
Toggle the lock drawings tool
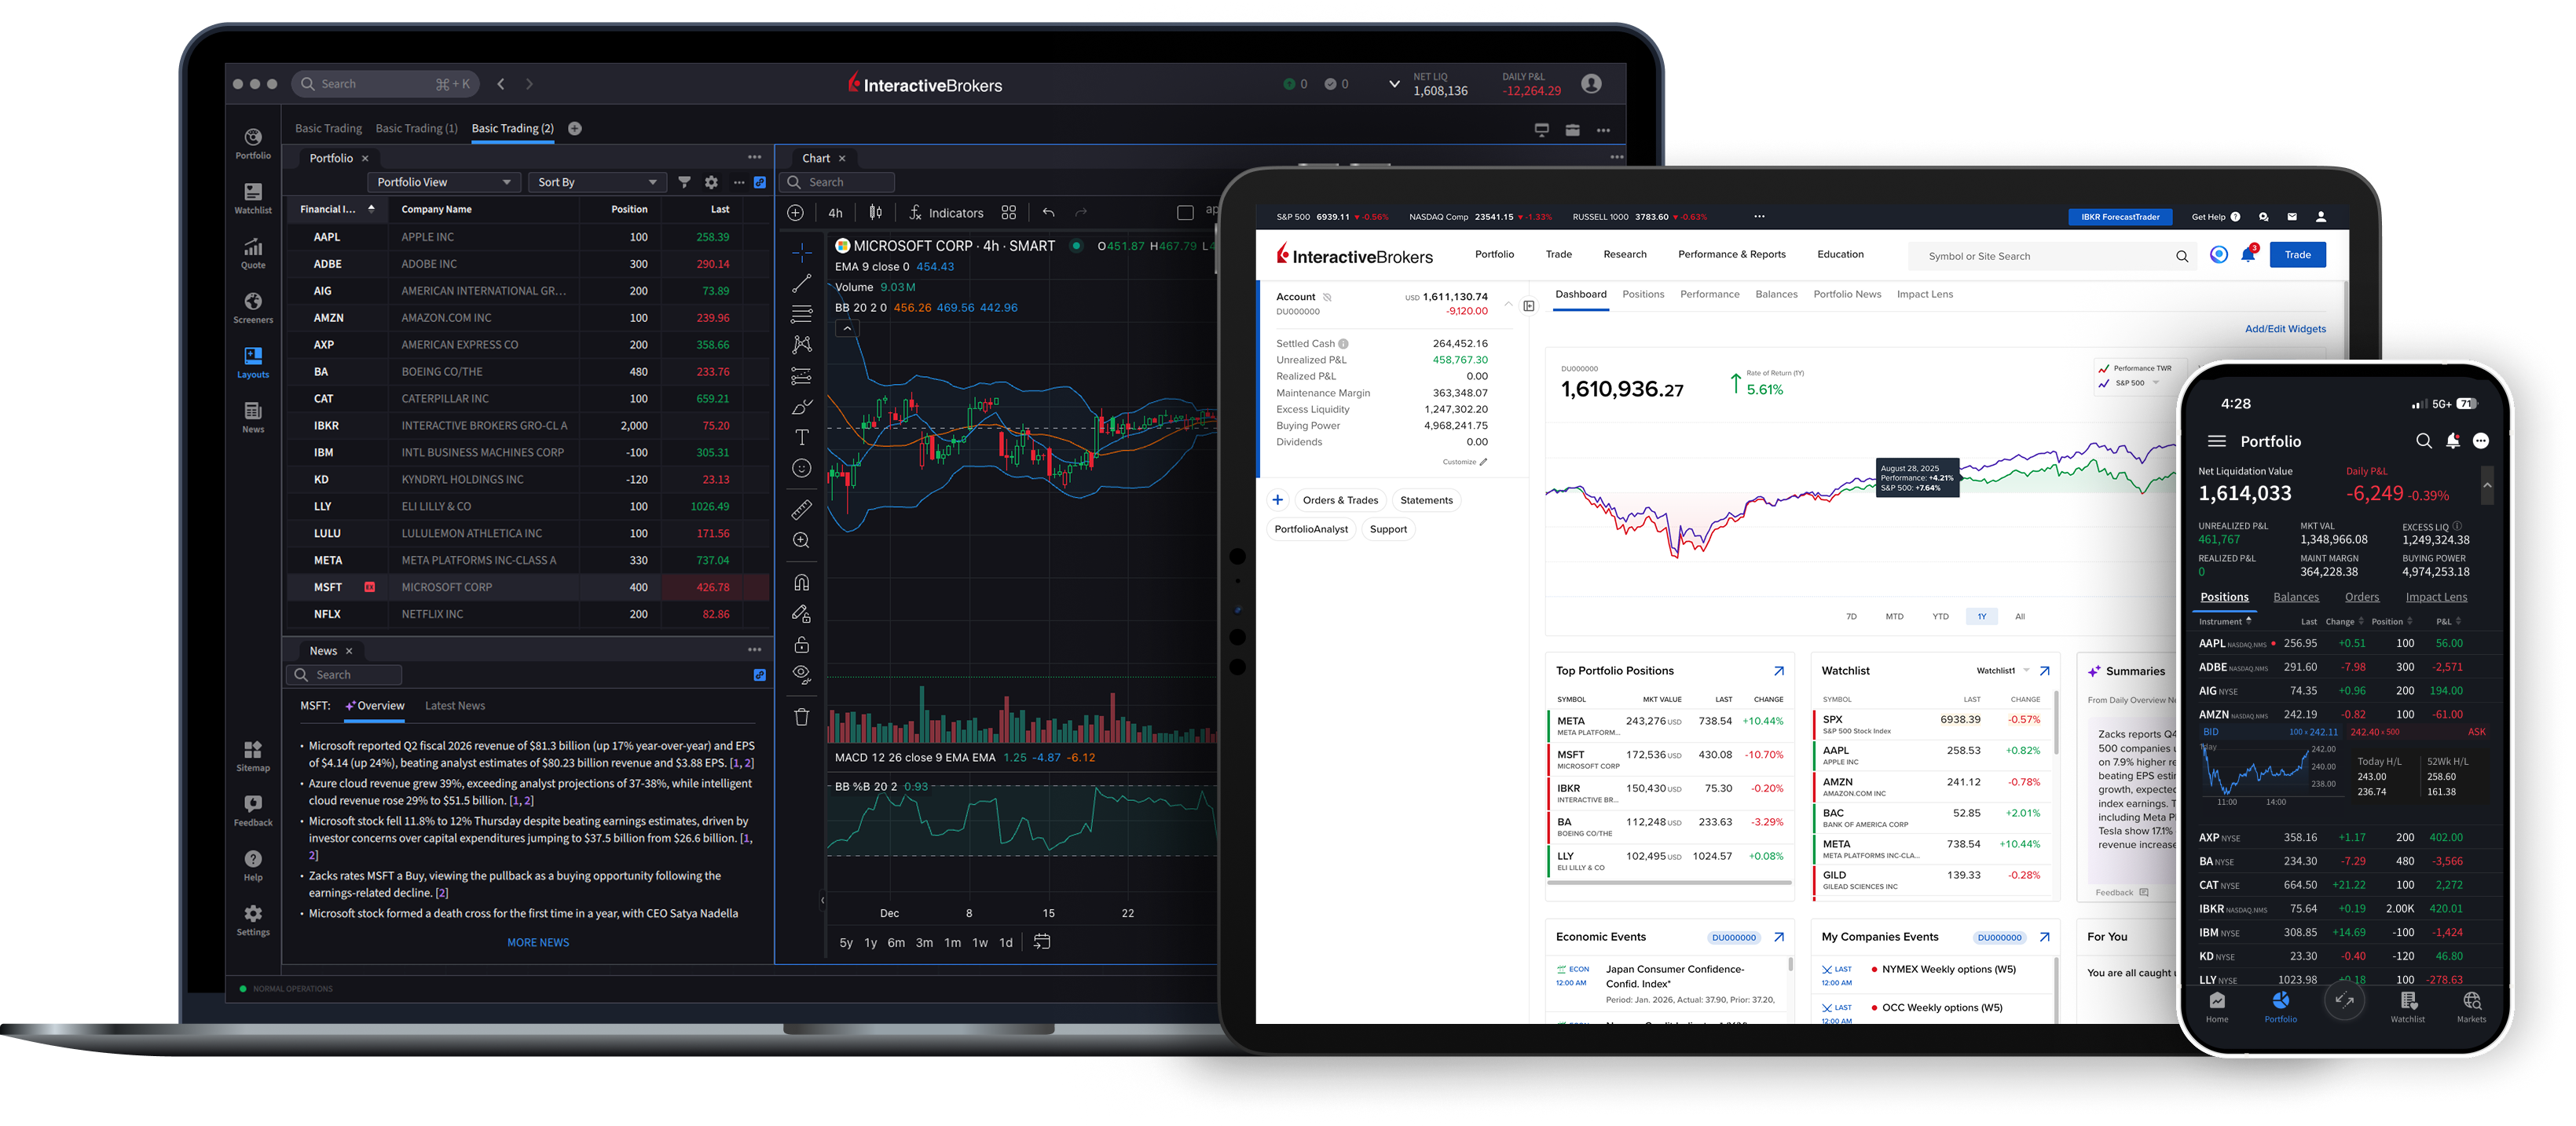coord(801,645)
